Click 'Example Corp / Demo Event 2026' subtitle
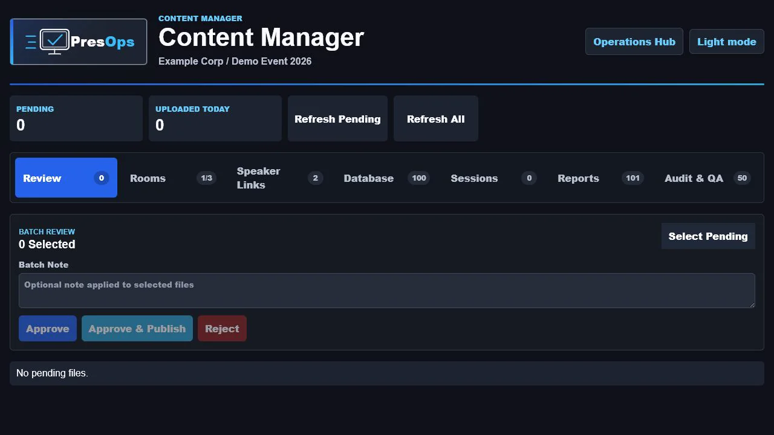774x435 pixels. tap(235, 61)
